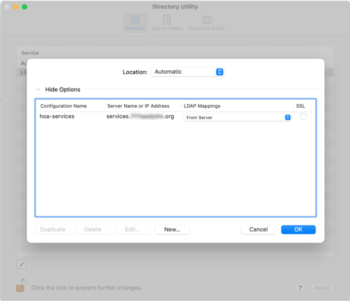The height and width of the screenshot is (301, 350).
Task: Collapse the Hide Options disclosure chevron
Action: click(38, 89)
